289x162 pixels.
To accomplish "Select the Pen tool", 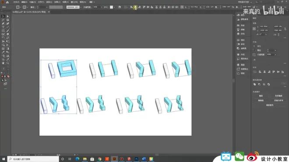I will tap(3, 24).
